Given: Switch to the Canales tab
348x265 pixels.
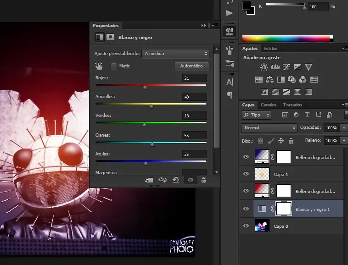Looking at the screenshot, I should [268, 105].
